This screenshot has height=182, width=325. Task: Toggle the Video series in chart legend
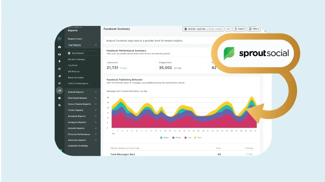tap(165, 138)
